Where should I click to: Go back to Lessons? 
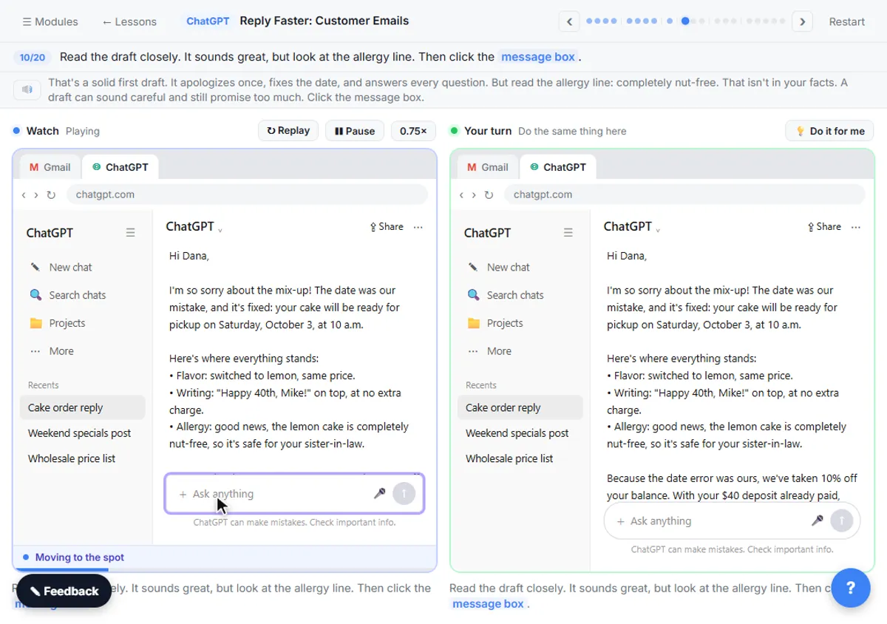[129, 21]
